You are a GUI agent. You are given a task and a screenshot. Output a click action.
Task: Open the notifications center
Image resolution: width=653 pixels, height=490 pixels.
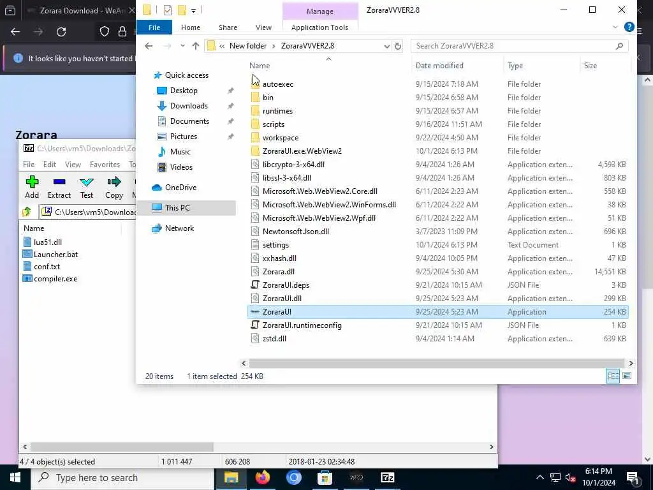click(x=633, y=478)
